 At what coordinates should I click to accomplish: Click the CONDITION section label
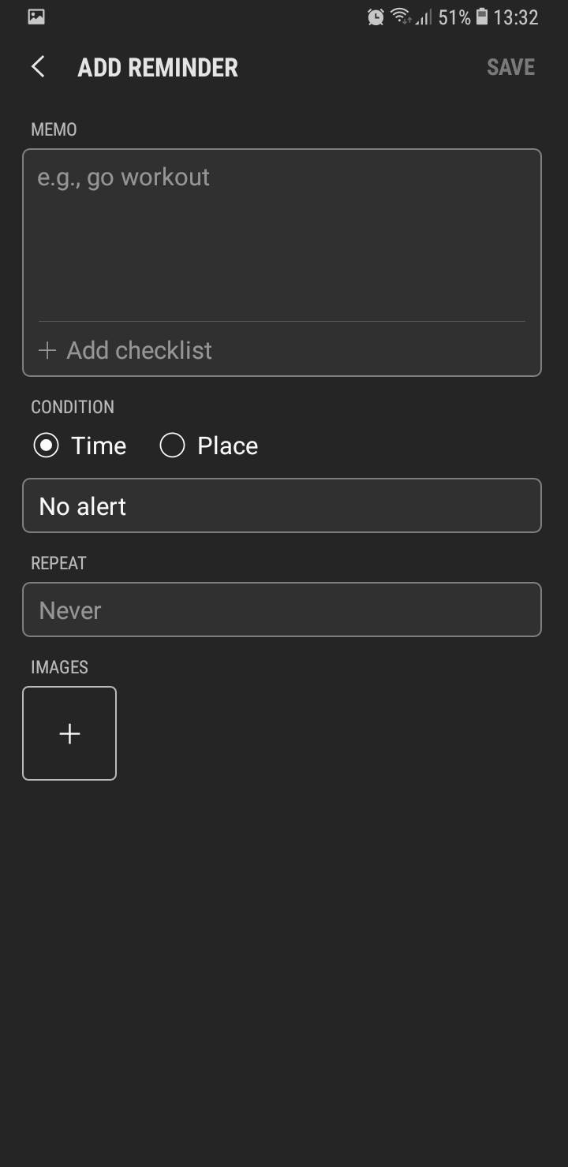[x=73, y=407]
